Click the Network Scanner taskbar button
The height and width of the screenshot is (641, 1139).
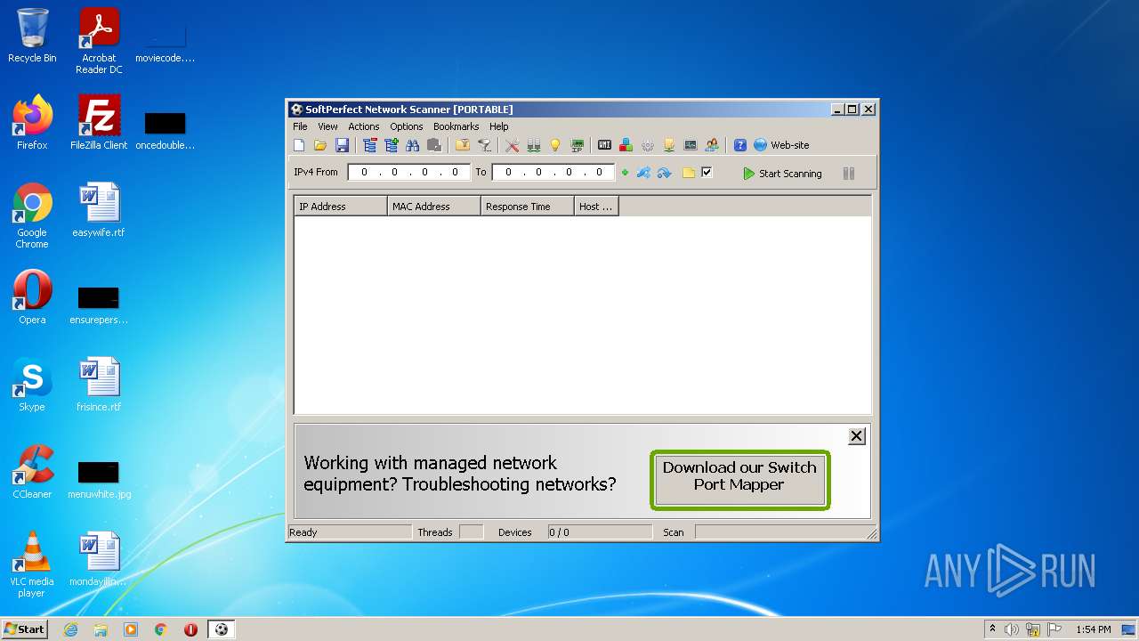(222, 629)
